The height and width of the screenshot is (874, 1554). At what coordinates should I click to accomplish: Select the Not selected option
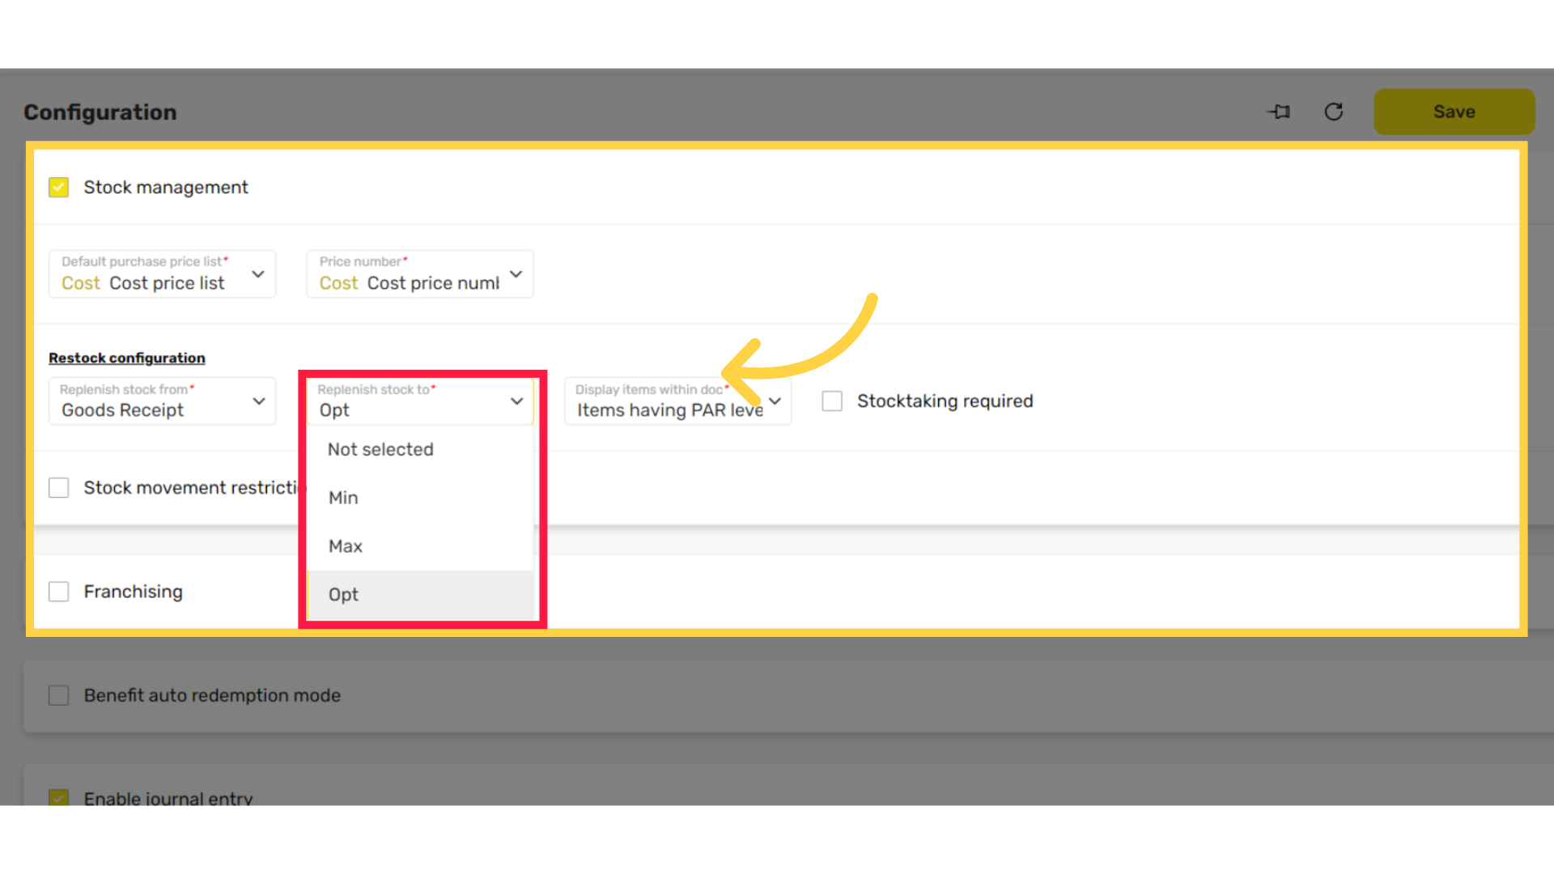380,449
